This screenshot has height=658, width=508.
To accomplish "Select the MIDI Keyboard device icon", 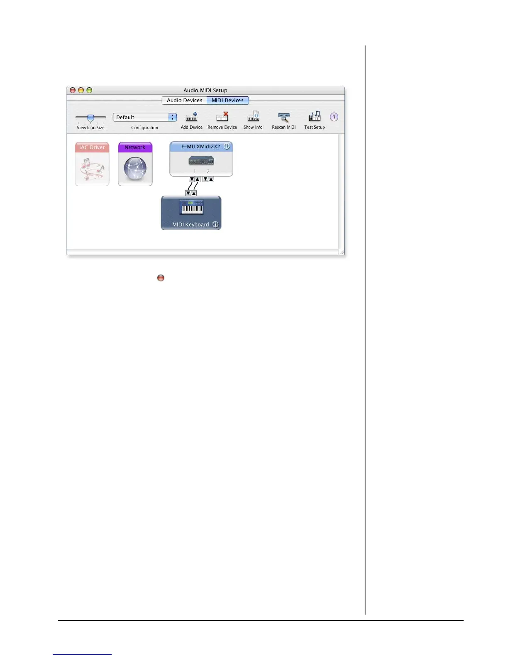I will (191, 213).
